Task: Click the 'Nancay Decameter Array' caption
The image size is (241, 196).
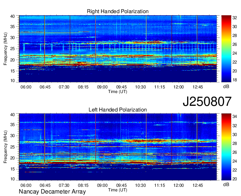Action: (x=52, y=192)
